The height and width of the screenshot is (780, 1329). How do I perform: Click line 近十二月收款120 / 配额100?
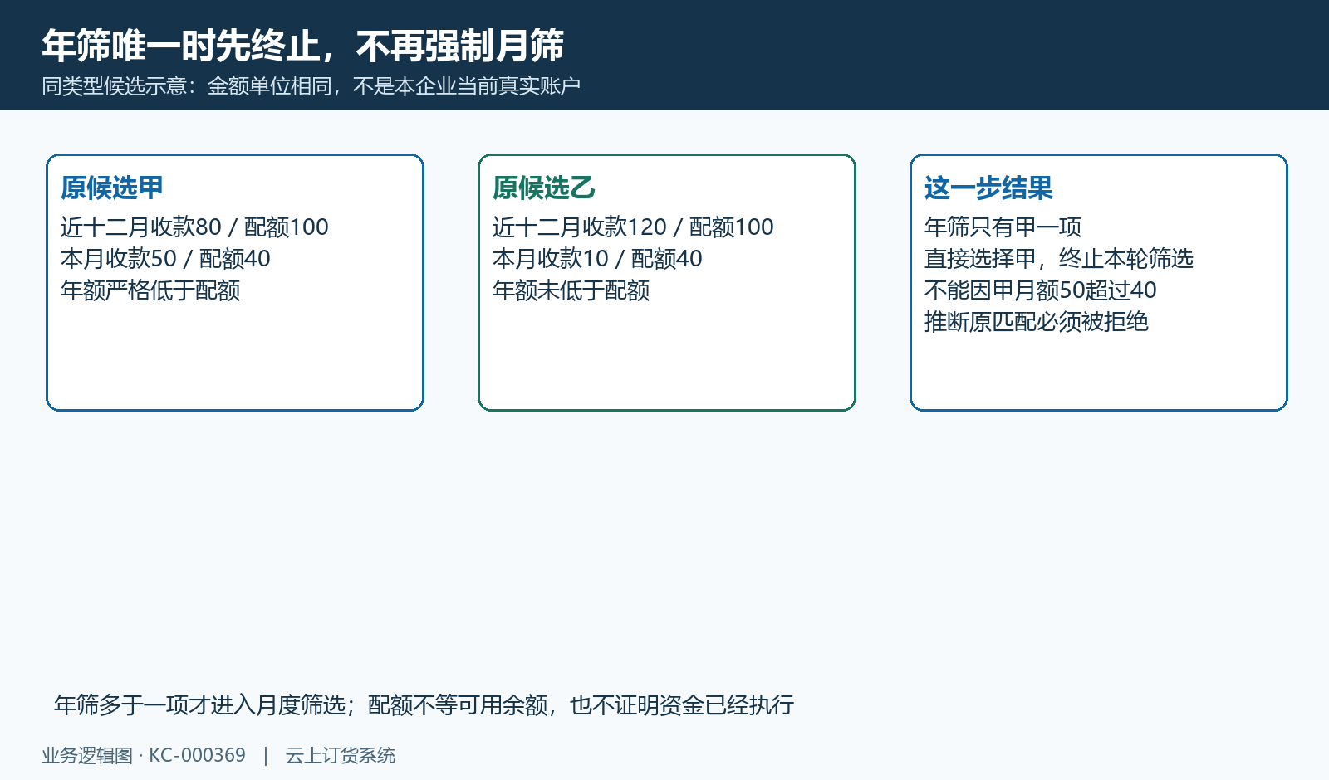[633, 227]
